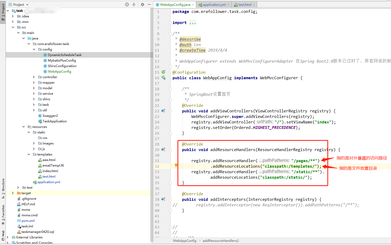Expand the collapsed import block on line 3
This screenshot has height=245, width=391.
[x=170, y=23]
